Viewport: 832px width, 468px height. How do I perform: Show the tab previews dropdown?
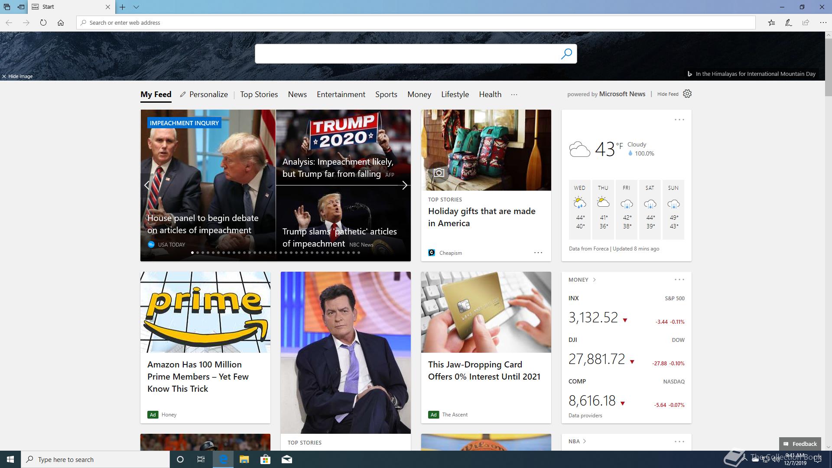coord(136,7)
